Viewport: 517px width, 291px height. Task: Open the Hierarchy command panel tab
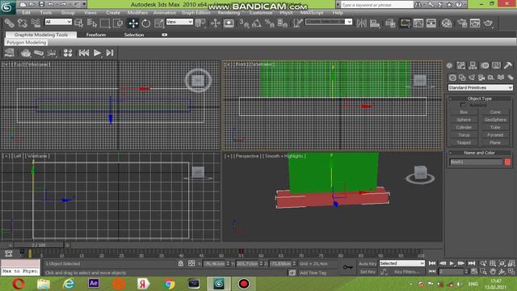click(473, 65)
